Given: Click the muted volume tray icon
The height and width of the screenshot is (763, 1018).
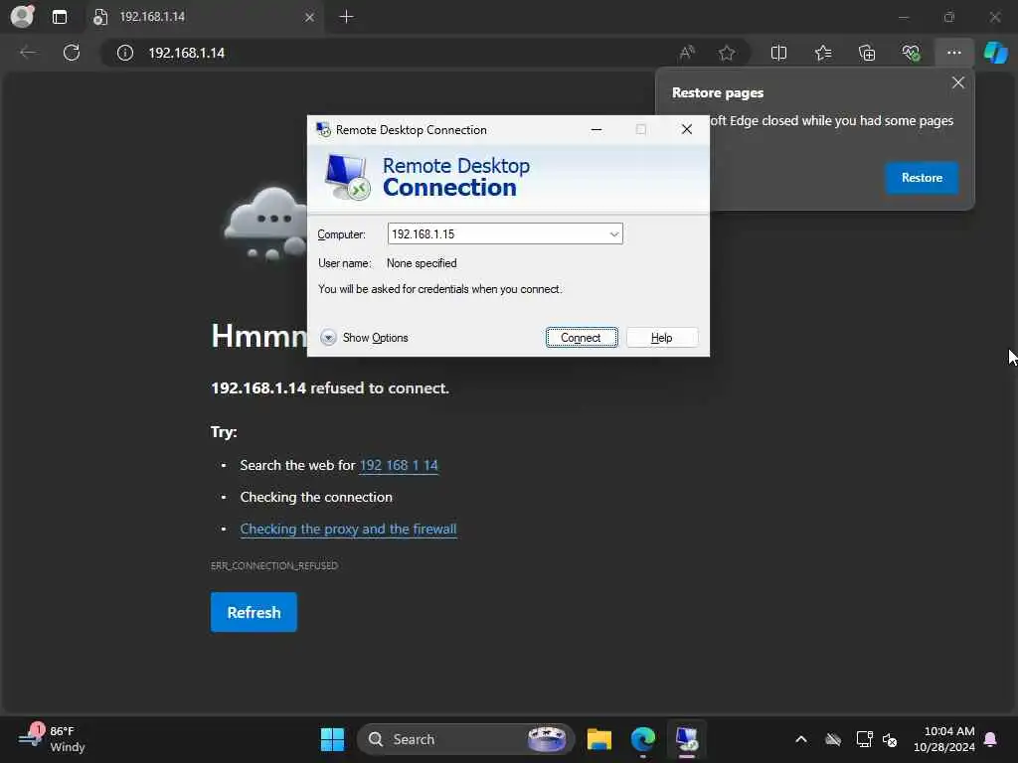Looking at the screenshot, I should (x=890, y=739).
